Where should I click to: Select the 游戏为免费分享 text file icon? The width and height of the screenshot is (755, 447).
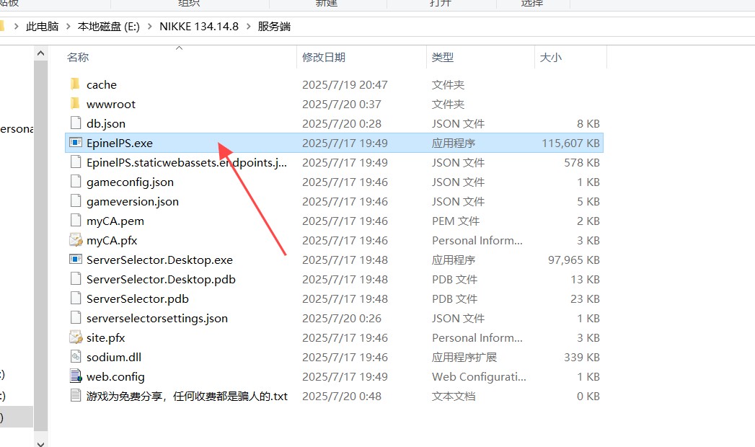point(75,396)
